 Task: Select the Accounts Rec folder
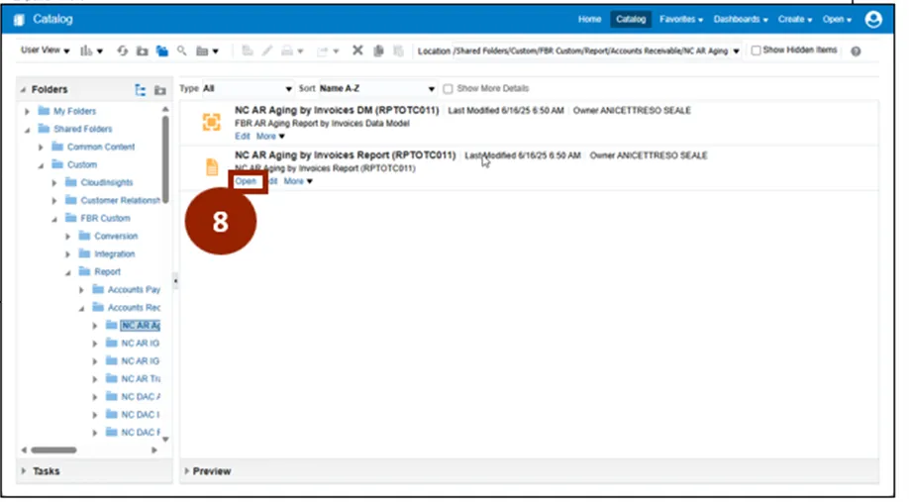134,308
